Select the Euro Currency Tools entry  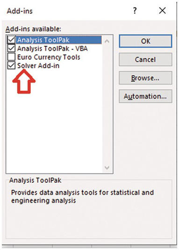pos(49,57)
